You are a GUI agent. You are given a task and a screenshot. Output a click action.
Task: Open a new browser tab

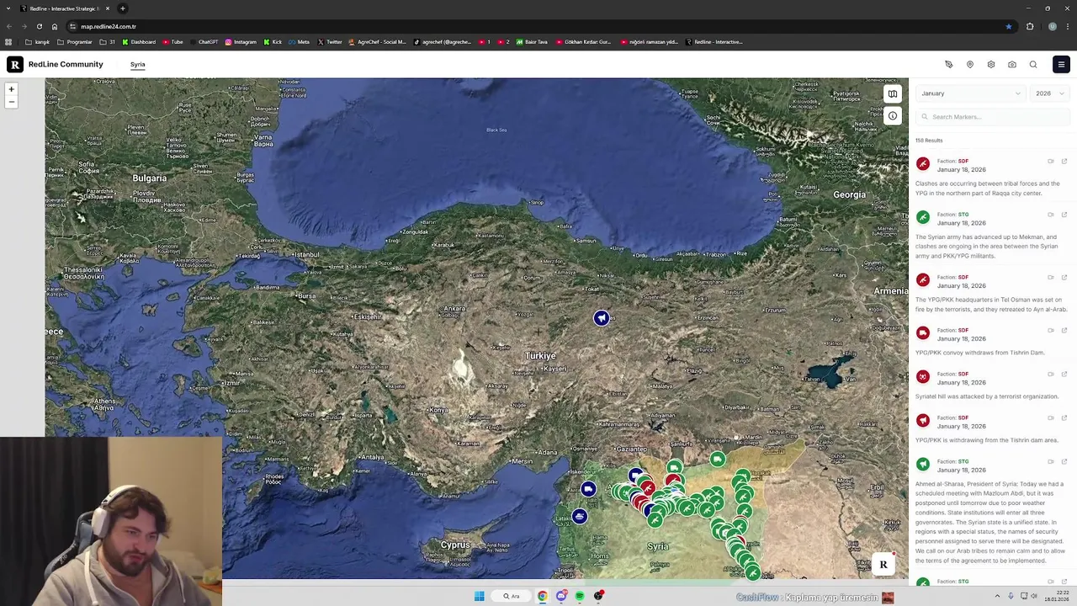tap(123, 8)
